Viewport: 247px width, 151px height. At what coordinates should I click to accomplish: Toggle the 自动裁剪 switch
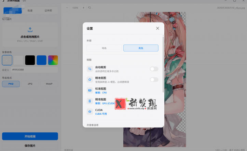154,69
